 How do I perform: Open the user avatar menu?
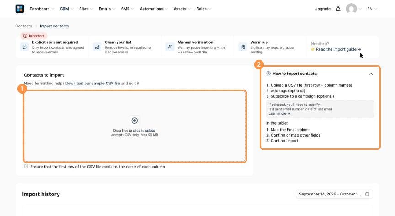coord(351,9)
